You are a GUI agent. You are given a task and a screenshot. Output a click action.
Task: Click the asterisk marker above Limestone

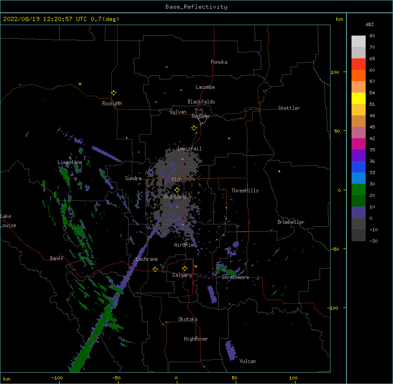pos(70,158)
